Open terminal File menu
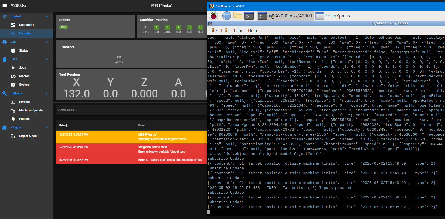 coord(213,30)
